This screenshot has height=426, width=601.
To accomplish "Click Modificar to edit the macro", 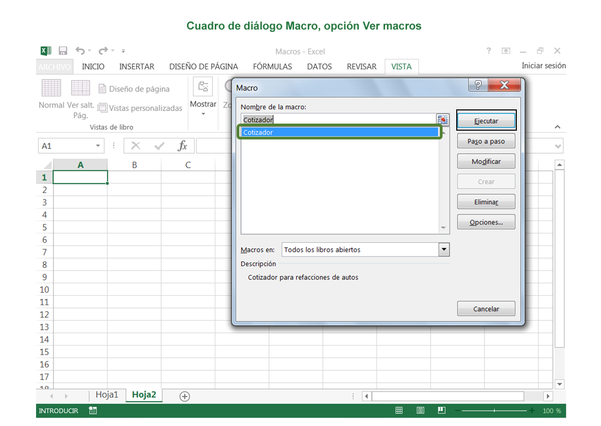I will click(486, 161).
